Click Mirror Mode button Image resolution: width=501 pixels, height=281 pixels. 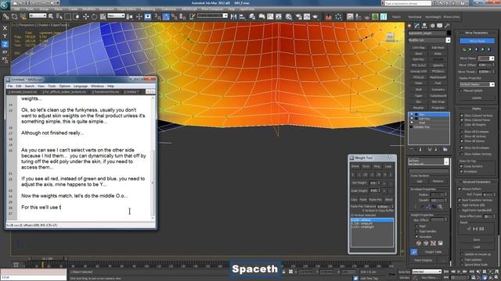[x=477, y=41]
